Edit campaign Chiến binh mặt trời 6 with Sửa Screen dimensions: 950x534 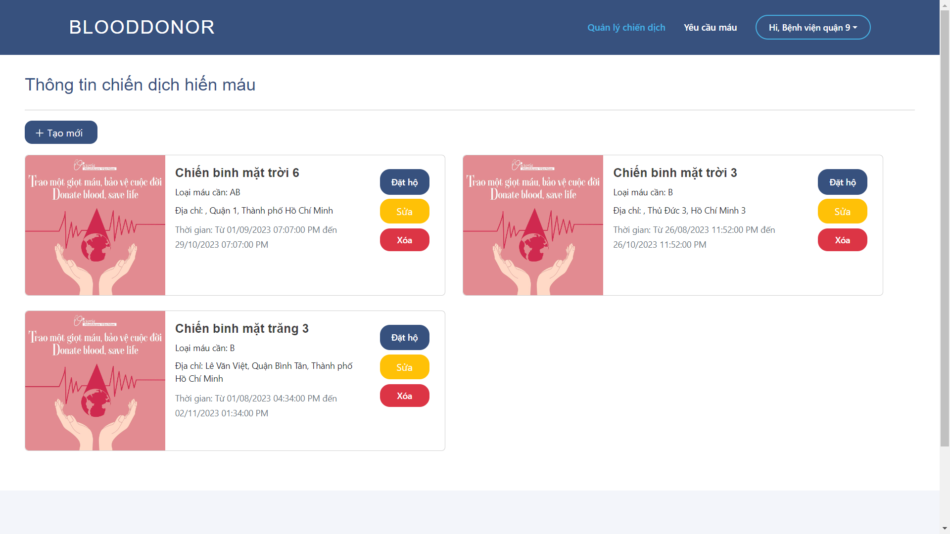pos(404,212)
